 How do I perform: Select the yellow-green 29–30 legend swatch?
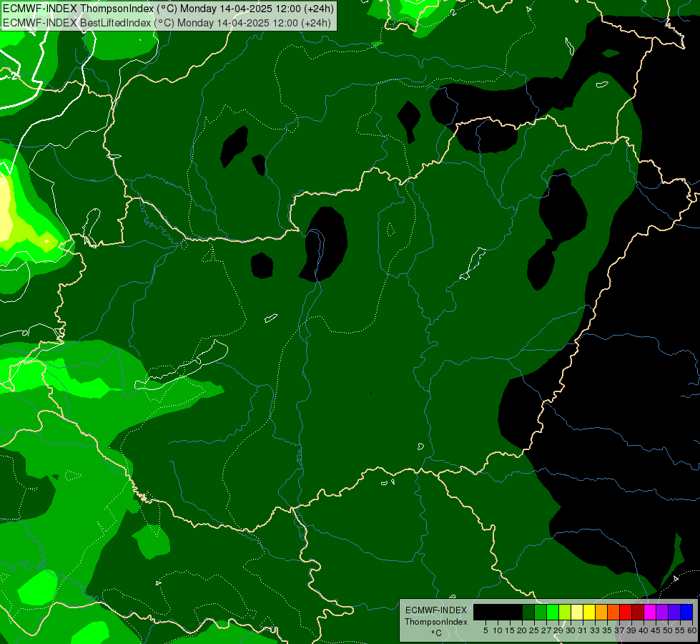click(x=565, y=612)
